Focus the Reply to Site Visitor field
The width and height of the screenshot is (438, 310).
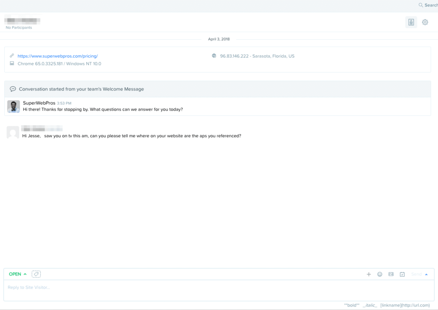click(219, 290)
